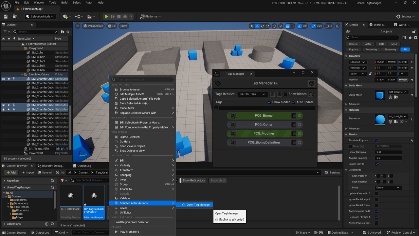Screen dimensions: 419x236
Task: Open the Add content cube-plus toolbar menu
Action: pos(67,16)
